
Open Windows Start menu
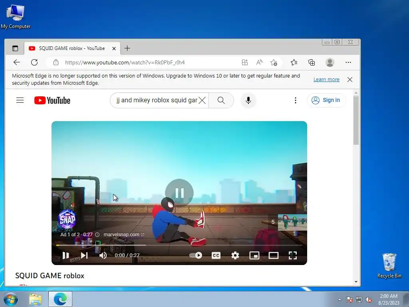(11, 299)
